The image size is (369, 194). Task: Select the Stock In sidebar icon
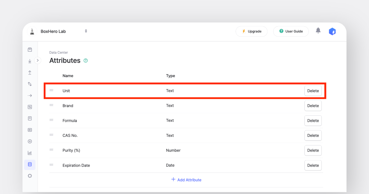(30, 61)
